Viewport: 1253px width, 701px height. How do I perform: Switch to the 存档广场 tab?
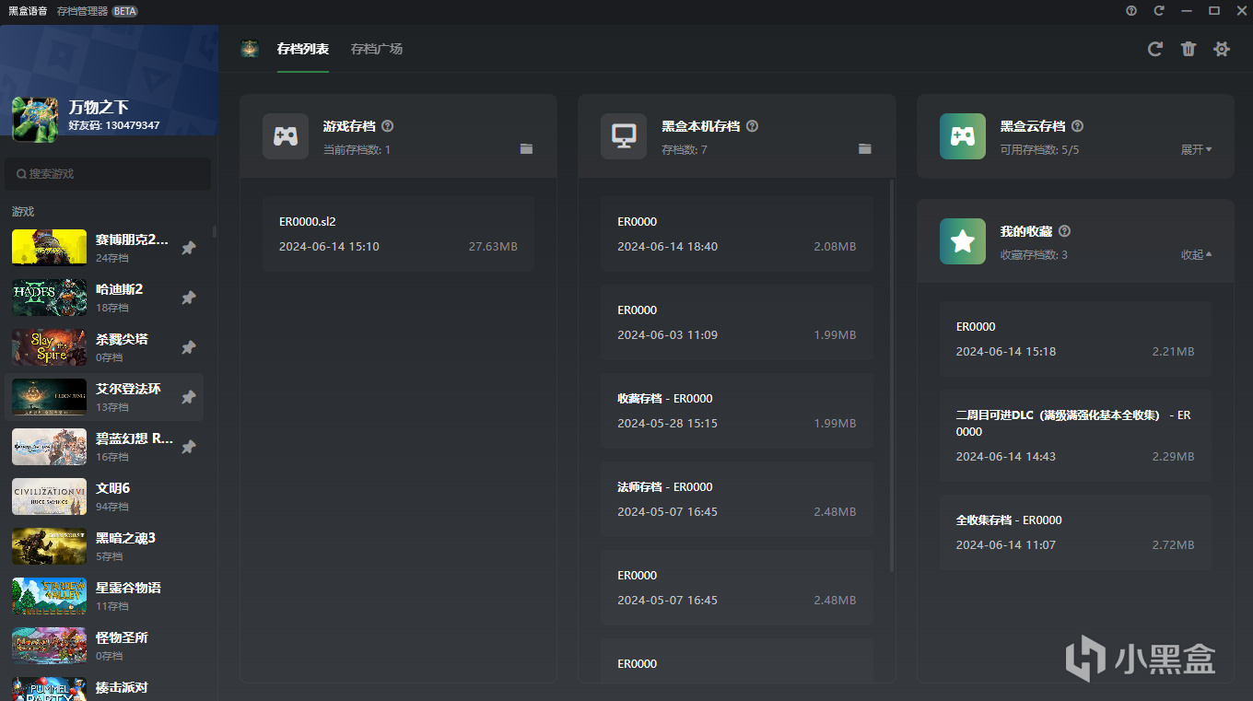tap(377, 49)
